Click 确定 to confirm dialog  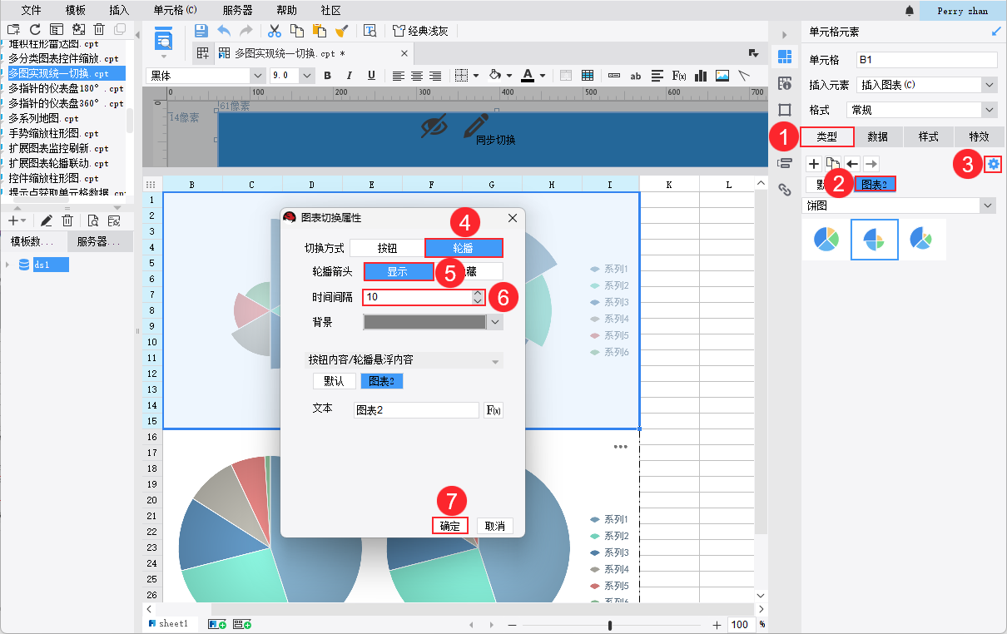pyautogui.click(x=450, y=526)
